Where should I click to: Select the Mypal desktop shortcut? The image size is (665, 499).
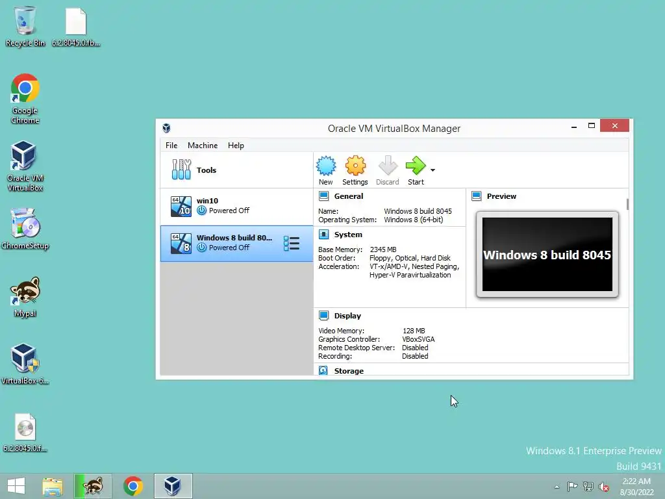click(x=25, y=297)
